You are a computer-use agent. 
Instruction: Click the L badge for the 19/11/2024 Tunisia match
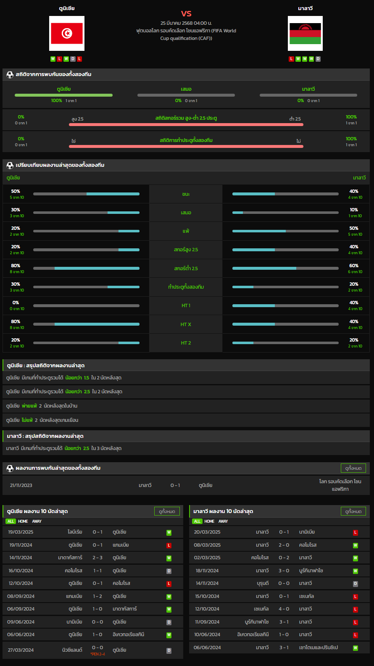pos(169,545)
